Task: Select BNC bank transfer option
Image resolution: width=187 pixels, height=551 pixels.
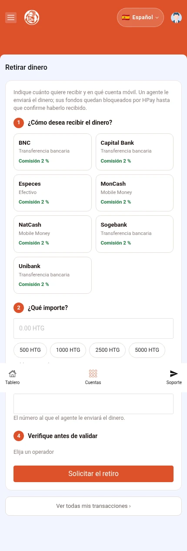Action: coord(53,152)
